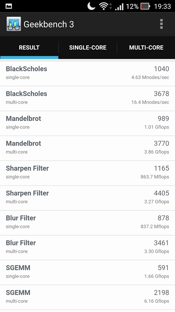Select SGEMM multi-core 2198 row
Viewport: 175px width, 312px height.
[87, 298]
